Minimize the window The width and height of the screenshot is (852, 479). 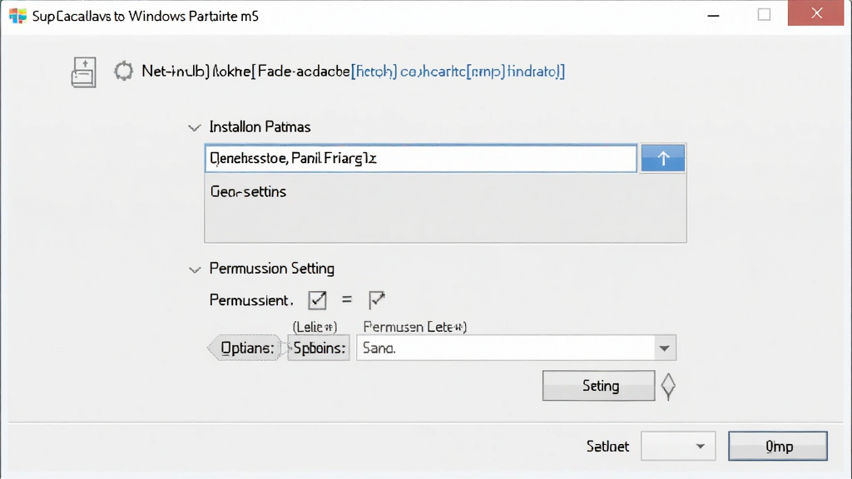pos(713,16)
